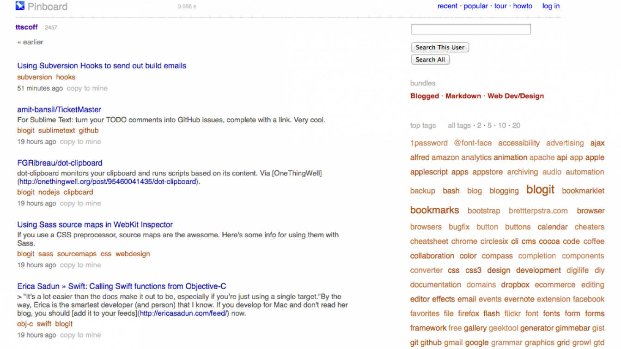621x349 pixels.
Task: Copy the Erica Sadun bookmark to mine
Action: pos(80,335)
